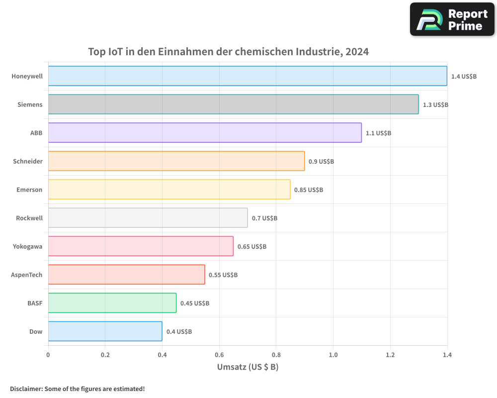Click the Yokogawa pink bar
Viewport: 497px width, 398px height.
[x=140, y=246]
